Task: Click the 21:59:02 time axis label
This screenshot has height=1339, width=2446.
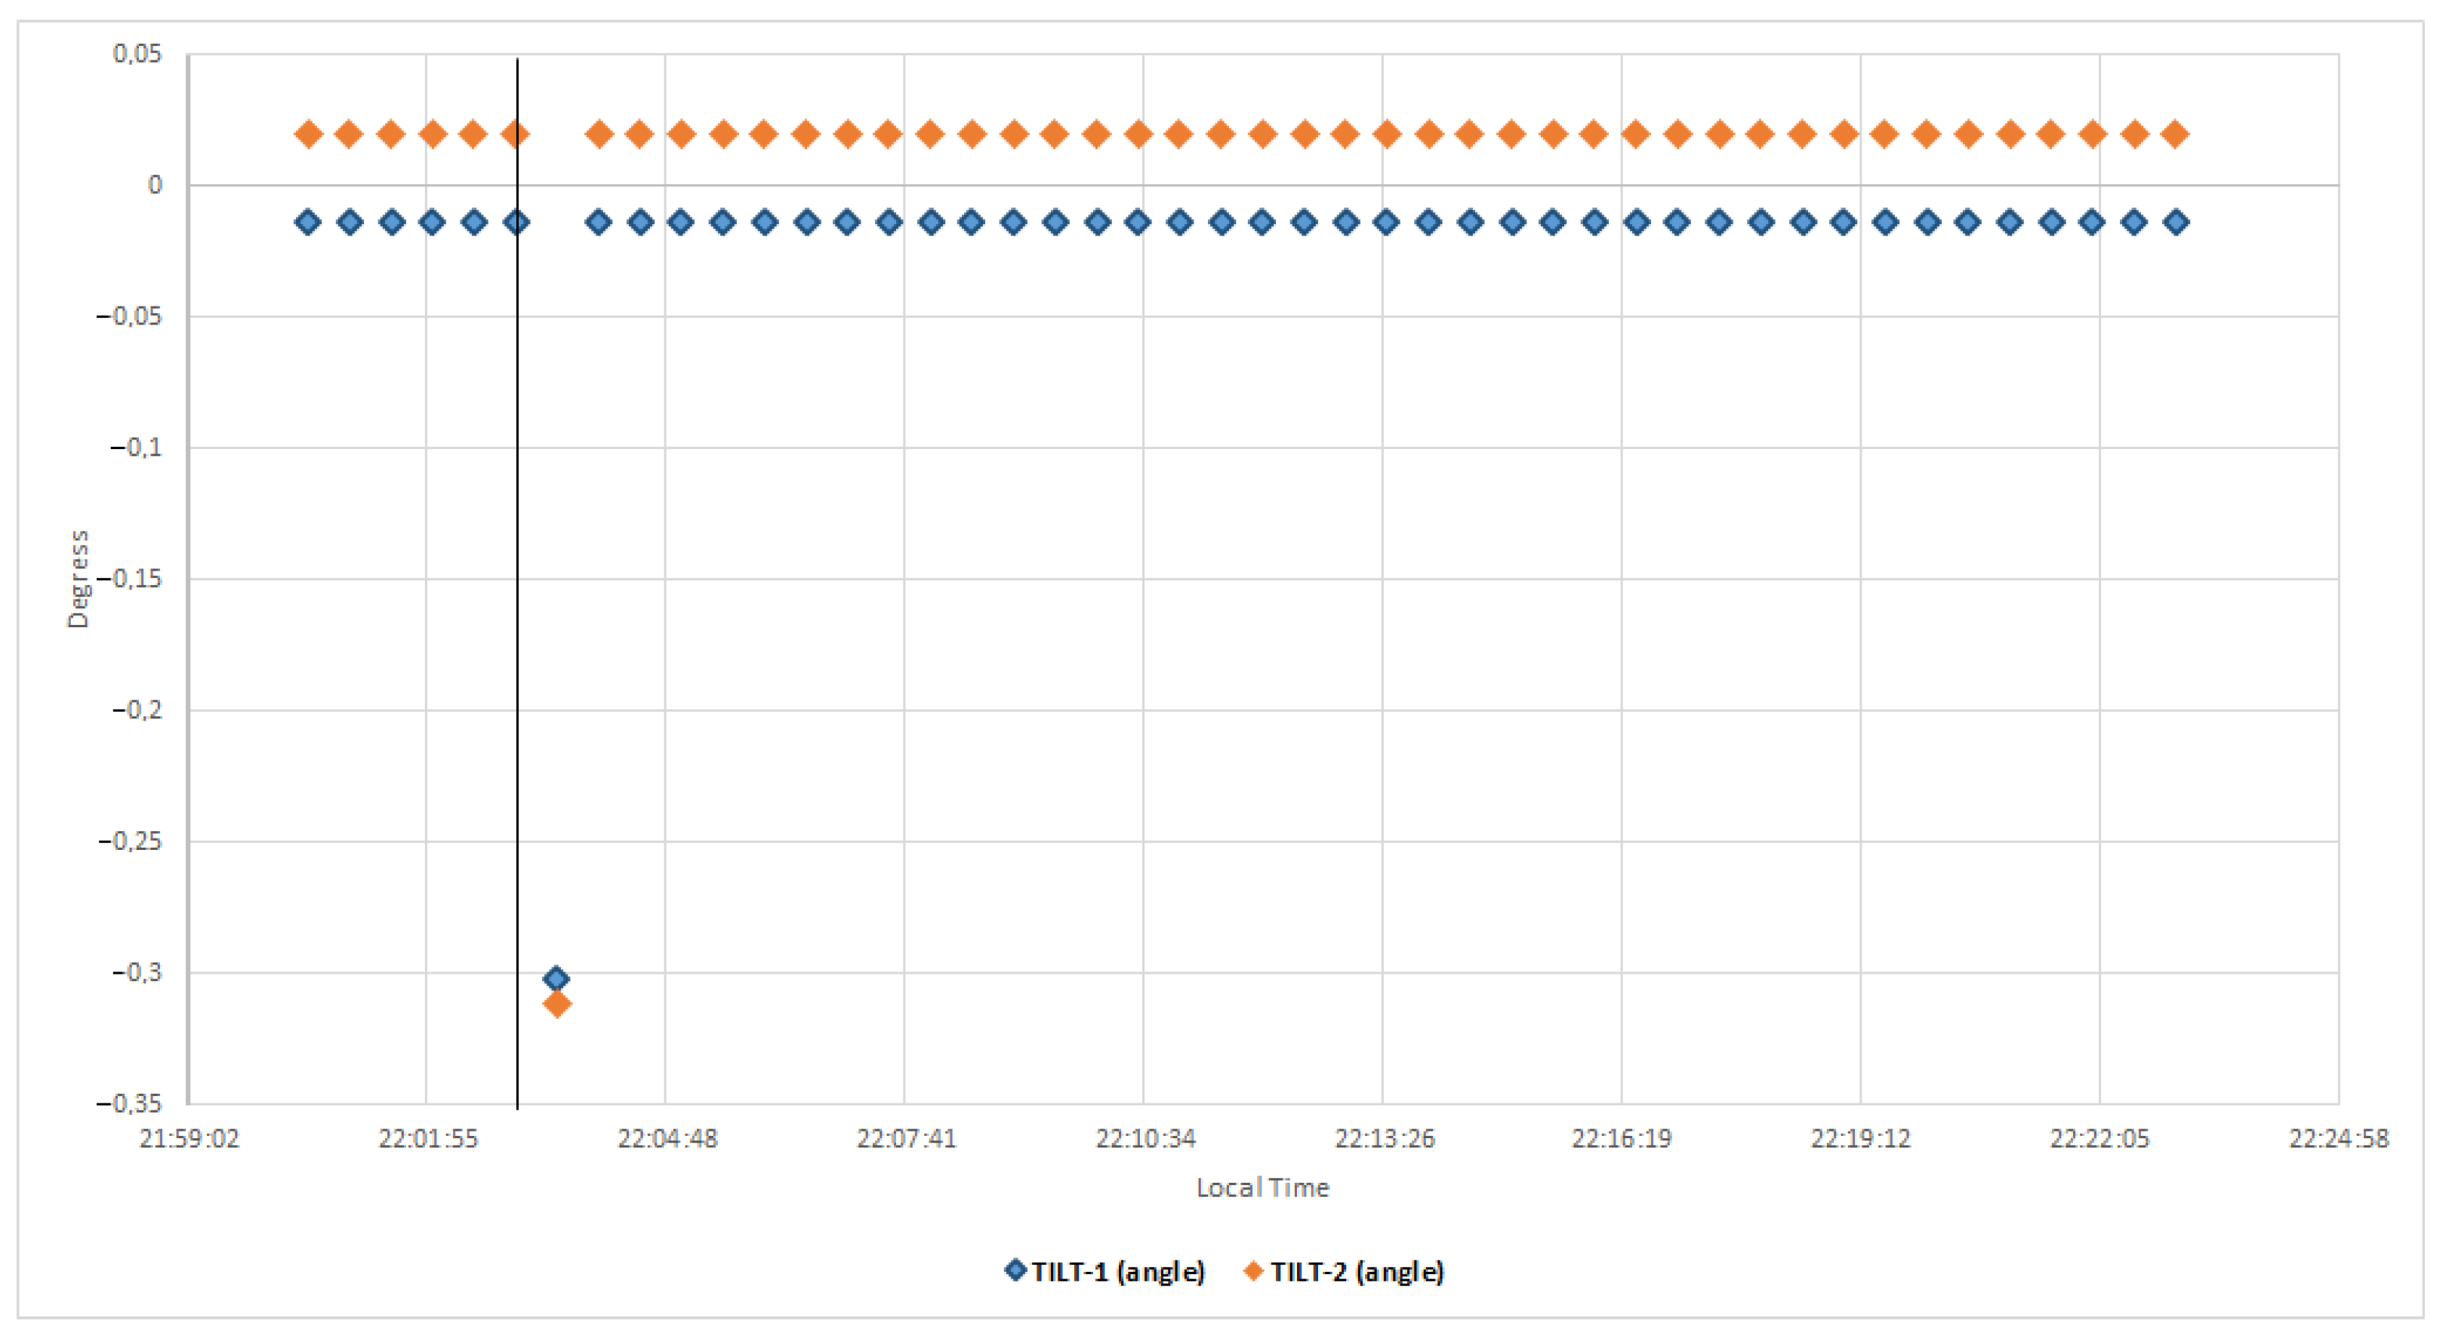Action: [x=189, y=1137]
